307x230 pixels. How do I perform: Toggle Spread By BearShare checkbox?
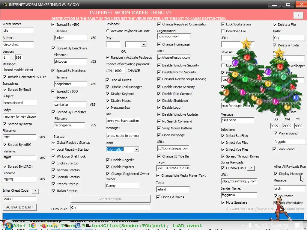[53, 48]
